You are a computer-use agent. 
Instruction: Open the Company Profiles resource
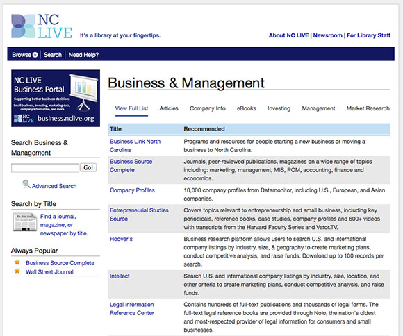(132, 190)
